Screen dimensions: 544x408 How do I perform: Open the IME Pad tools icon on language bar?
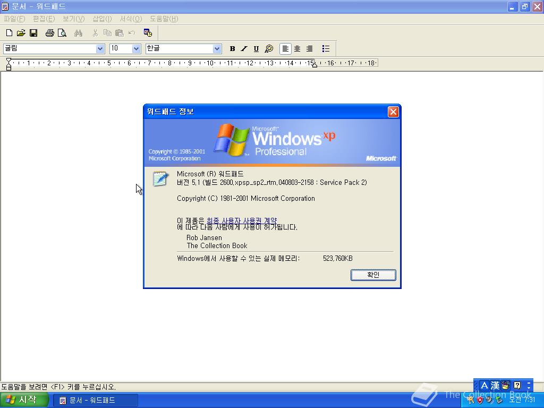(x=506, y=385)
